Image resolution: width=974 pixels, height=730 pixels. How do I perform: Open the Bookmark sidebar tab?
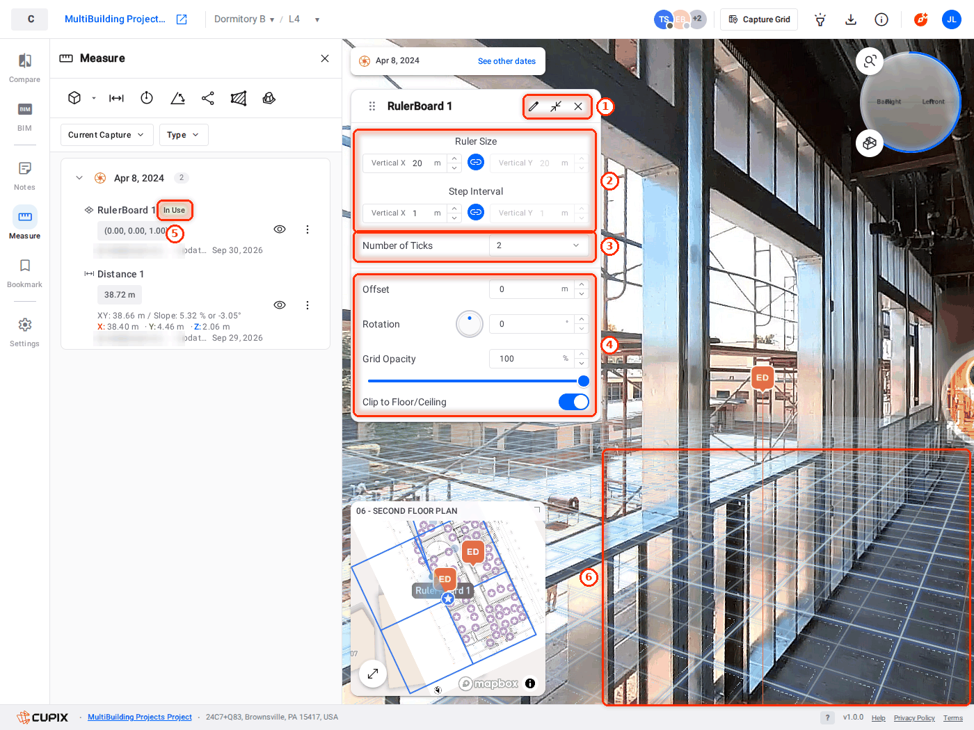(x=24, y=273)
